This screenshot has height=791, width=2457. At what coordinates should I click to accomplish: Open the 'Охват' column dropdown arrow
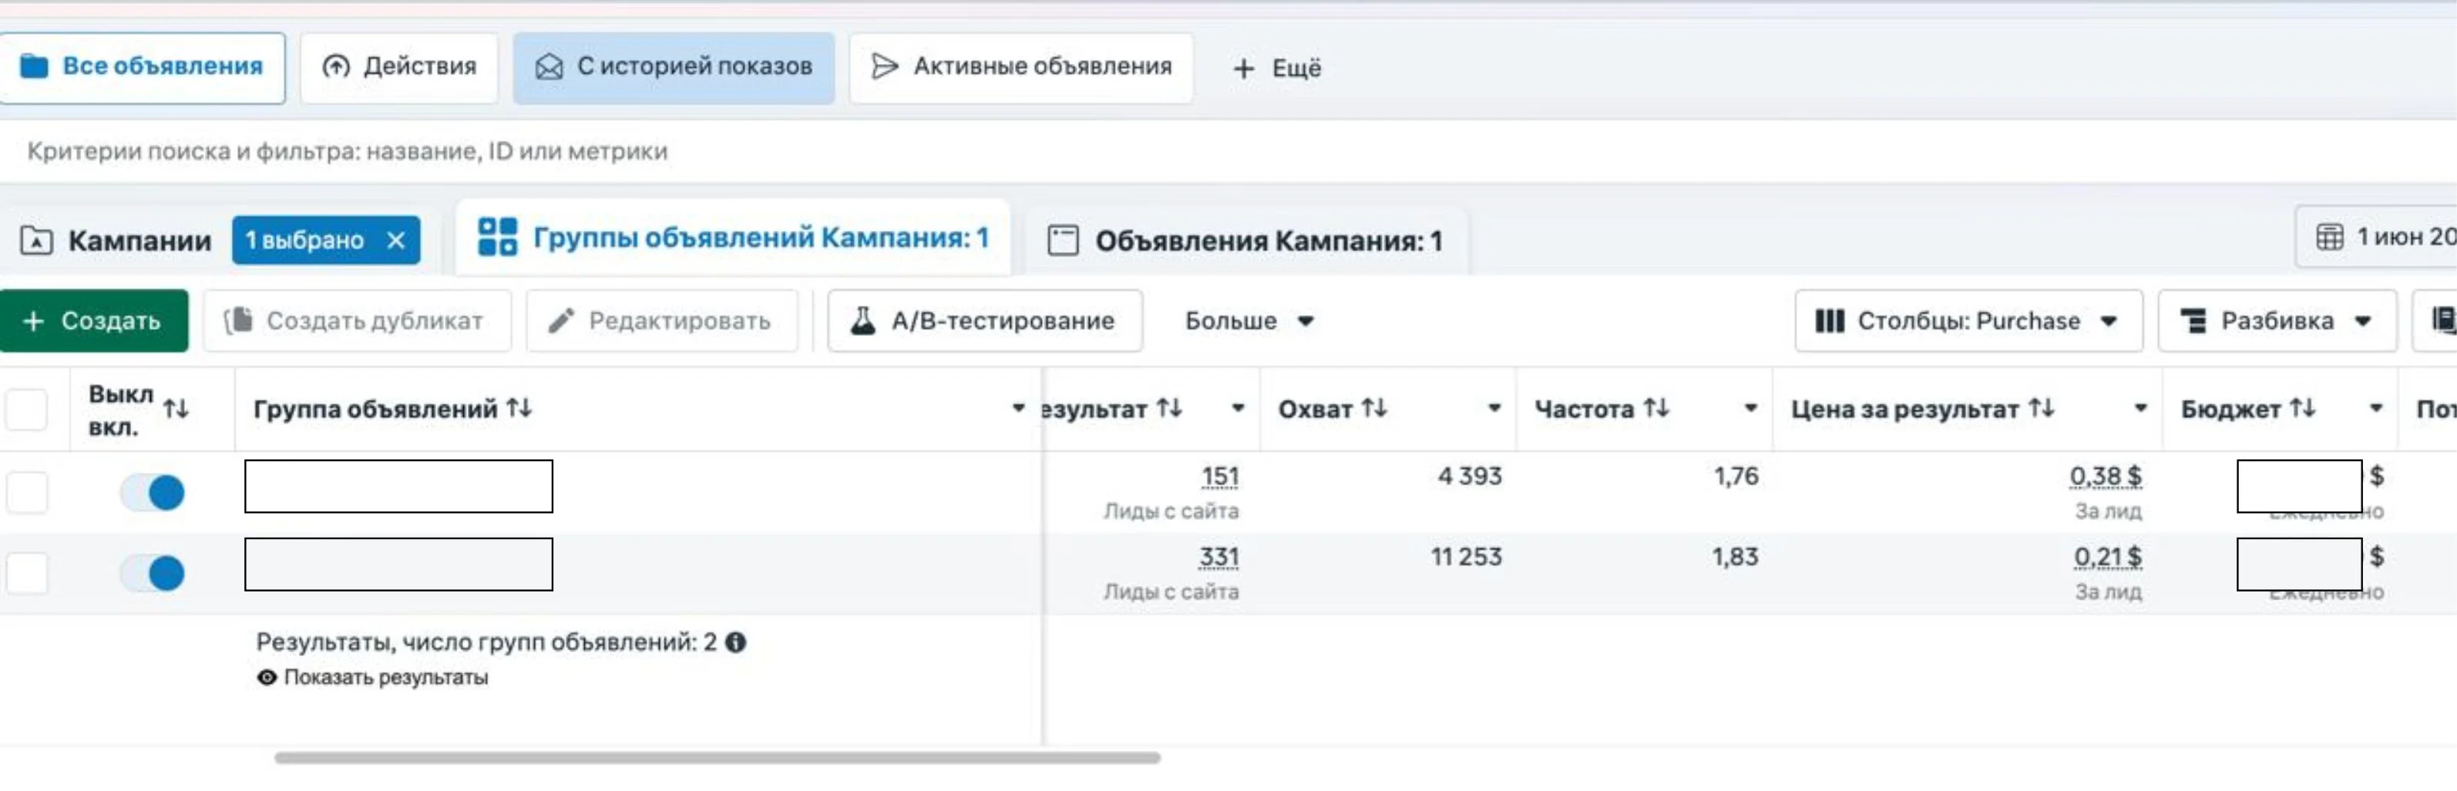pyautogui.click(x=1494, y=408)
